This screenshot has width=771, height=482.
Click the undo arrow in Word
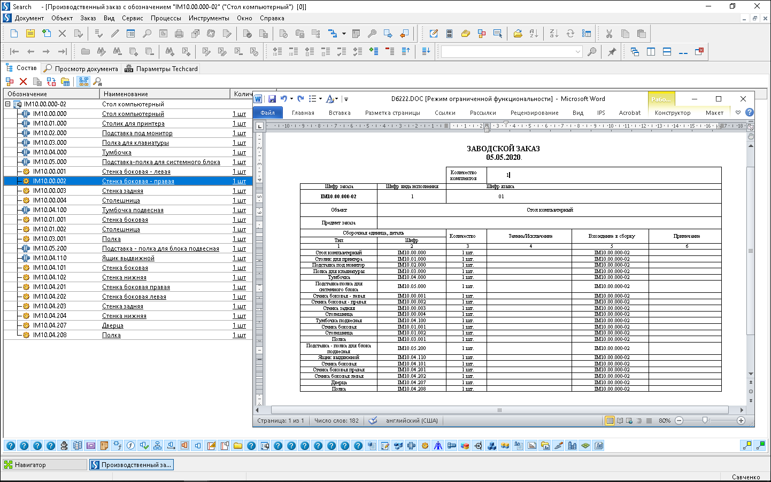tap(284, 99)
